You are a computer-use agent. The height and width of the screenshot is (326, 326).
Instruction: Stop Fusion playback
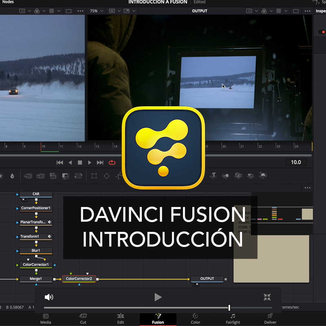(x=80, y=163)
